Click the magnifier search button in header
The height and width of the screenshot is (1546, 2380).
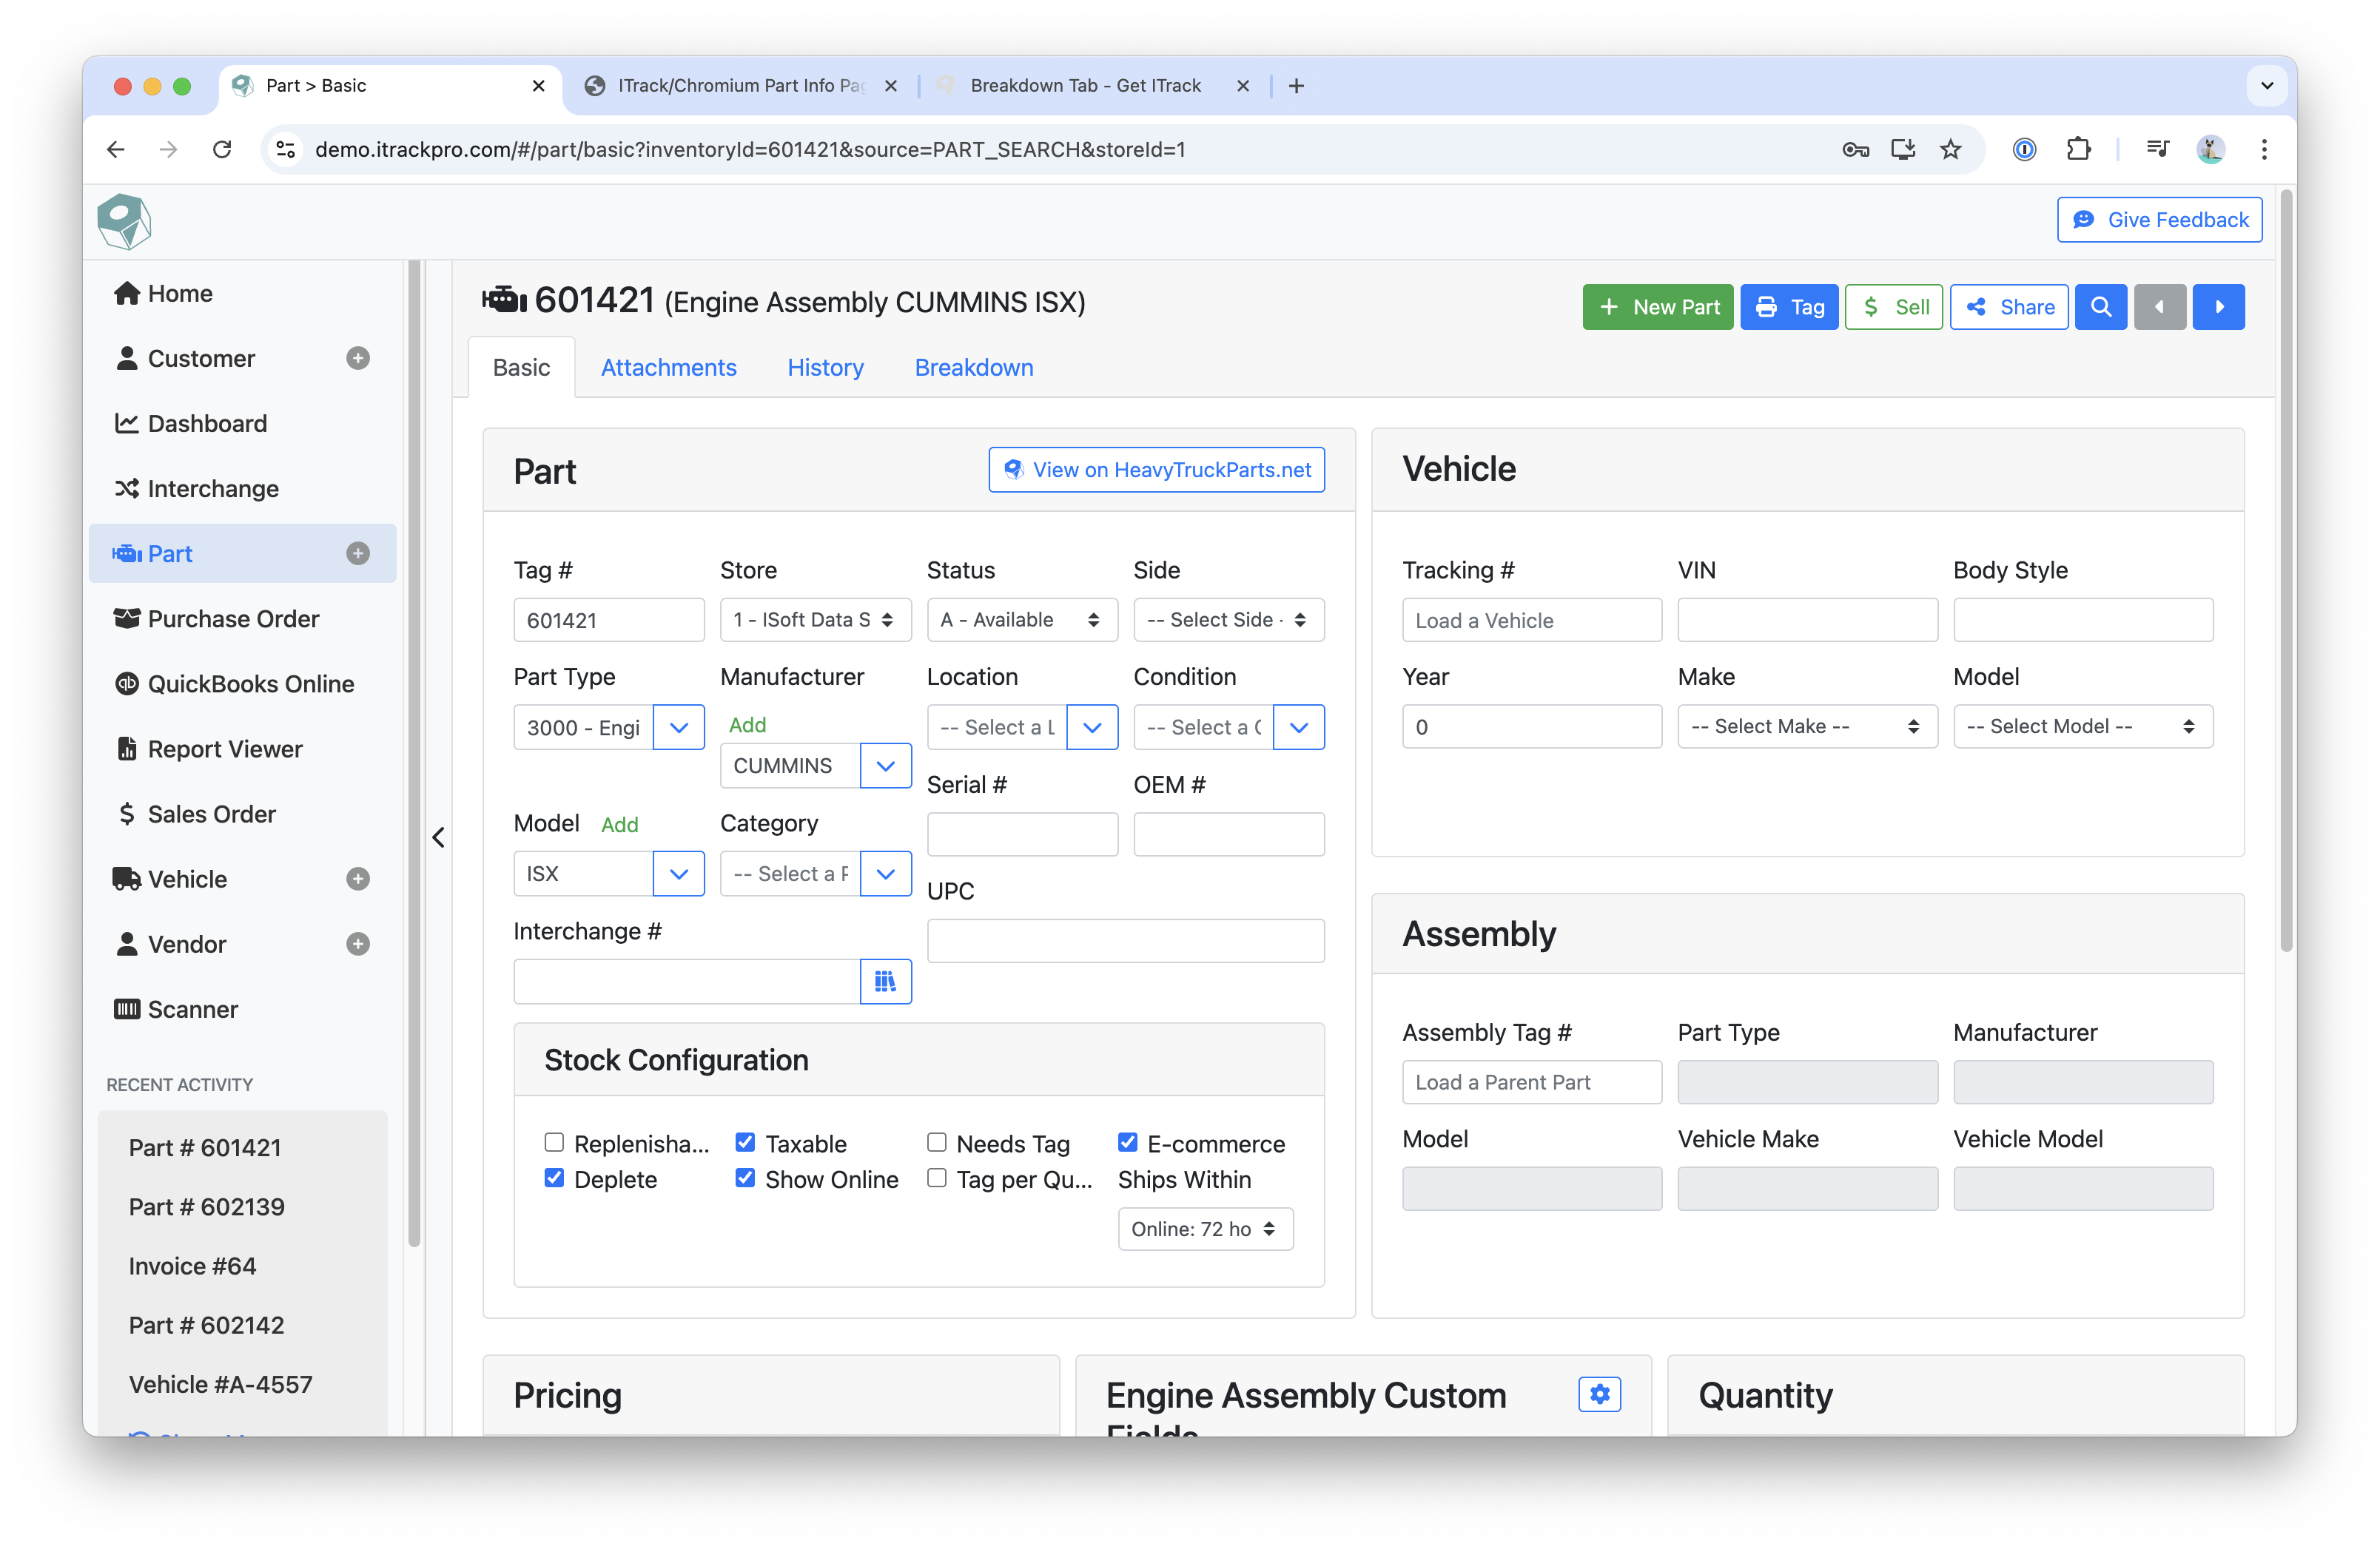[2100, 307]
